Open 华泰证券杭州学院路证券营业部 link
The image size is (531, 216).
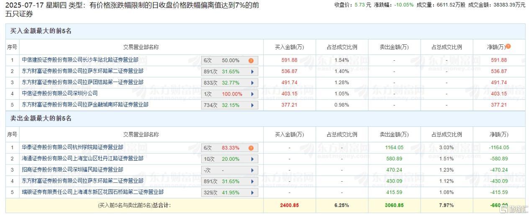[x=72, y=147]
